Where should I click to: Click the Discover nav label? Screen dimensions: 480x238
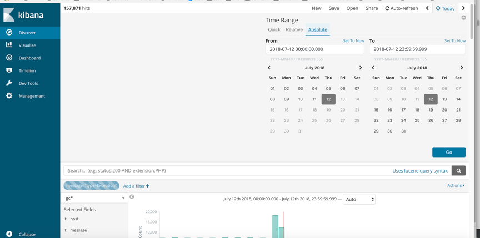point(27,33)
